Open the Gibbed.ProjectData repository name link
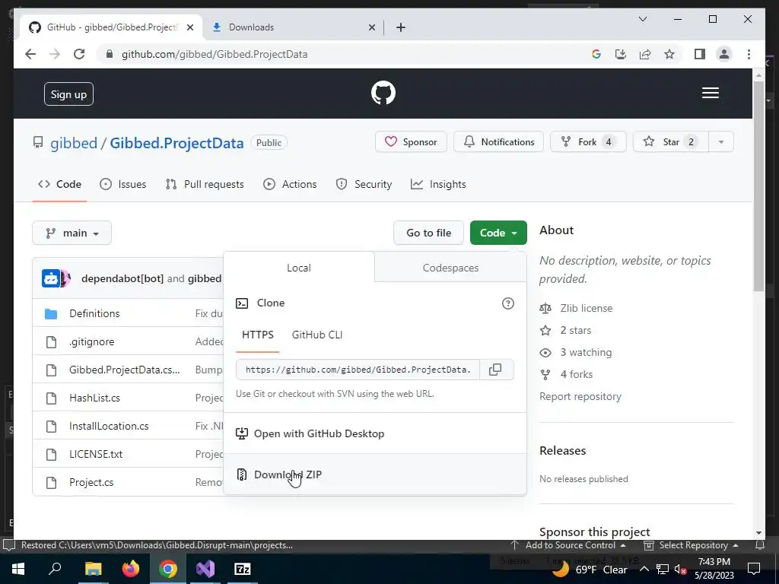The image size is (779, 584). click(176, 143)
